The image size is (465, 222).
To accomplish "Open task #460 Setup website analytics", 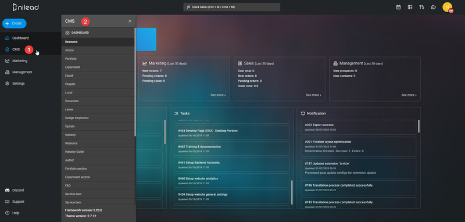I will point(231,181).
